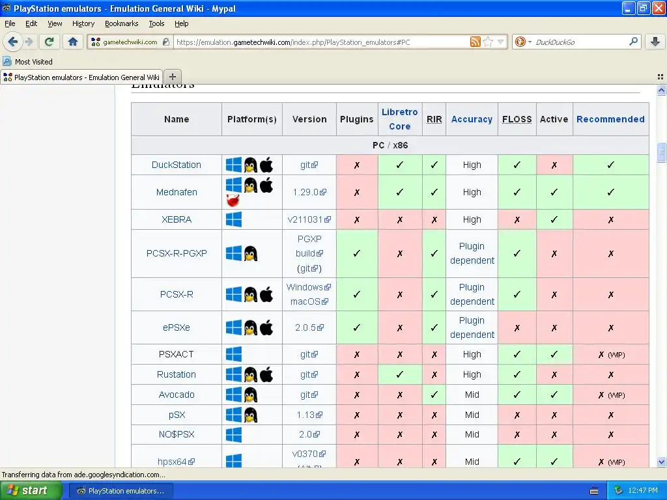667x500 pixels.
Task: Click the RSS feed icon in address bar
Action: [x=475, y=42]
